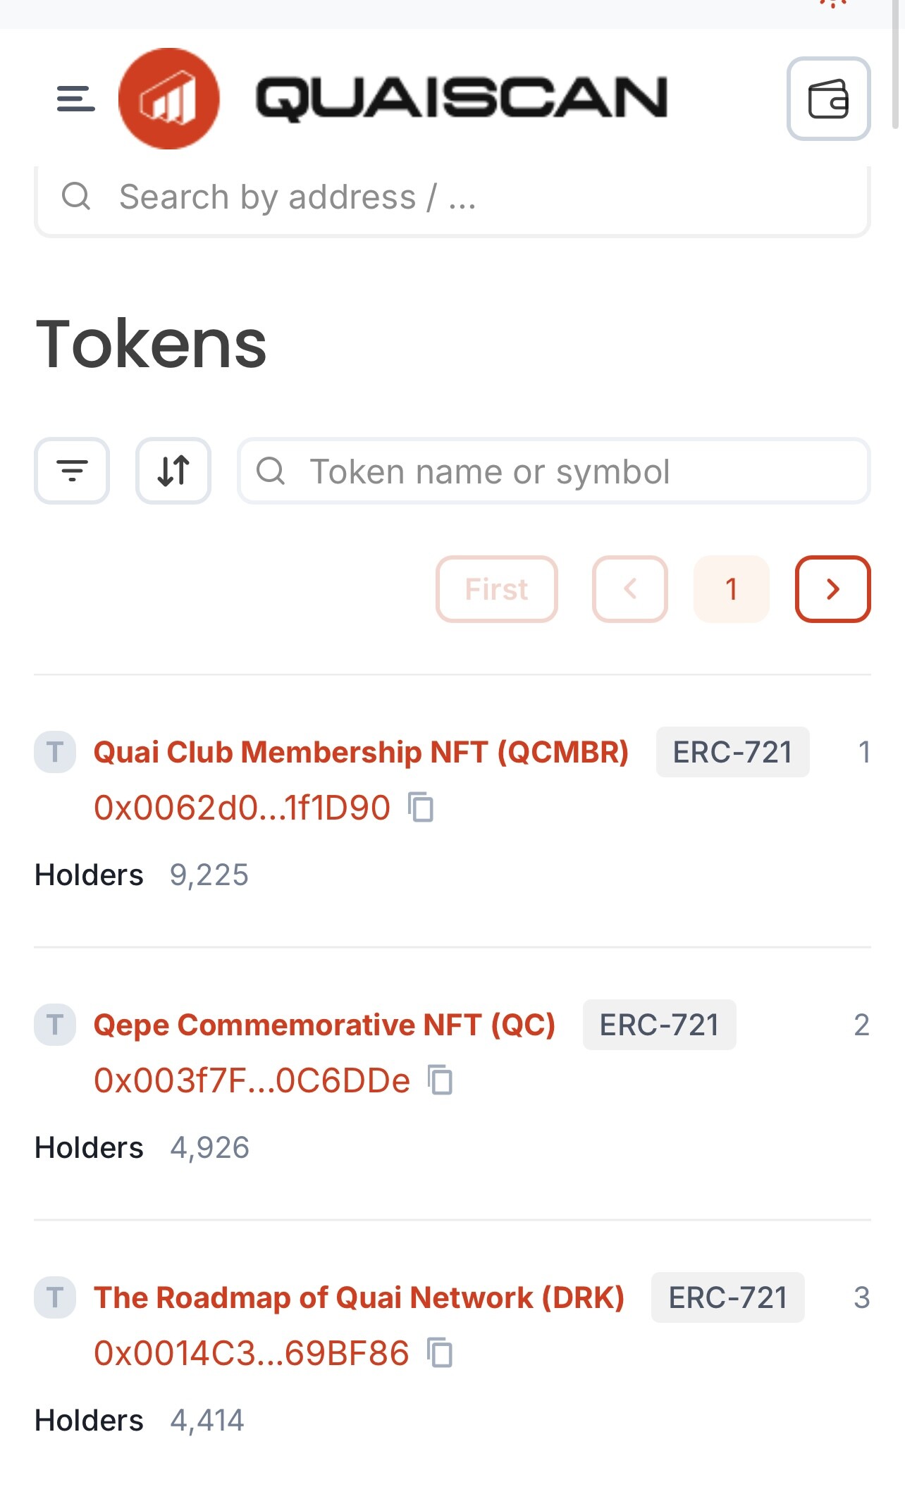
Task: Open Qepe Commemorative NFT (QC) token
Action: 324,1025
